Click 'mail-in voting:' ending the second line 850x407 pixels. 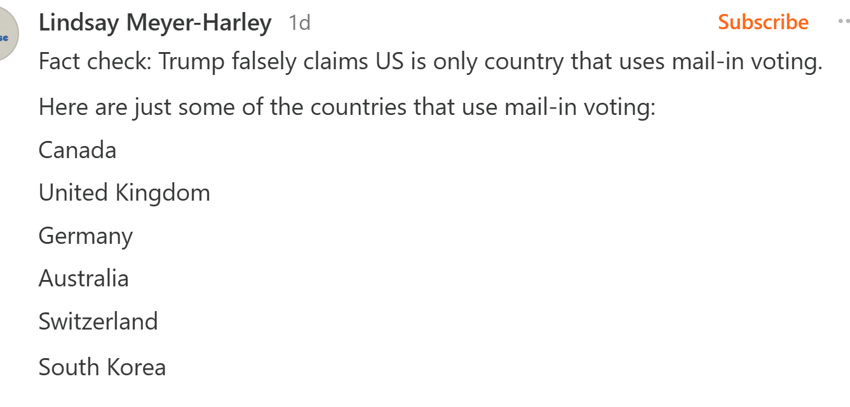click(x=579, y=107)
